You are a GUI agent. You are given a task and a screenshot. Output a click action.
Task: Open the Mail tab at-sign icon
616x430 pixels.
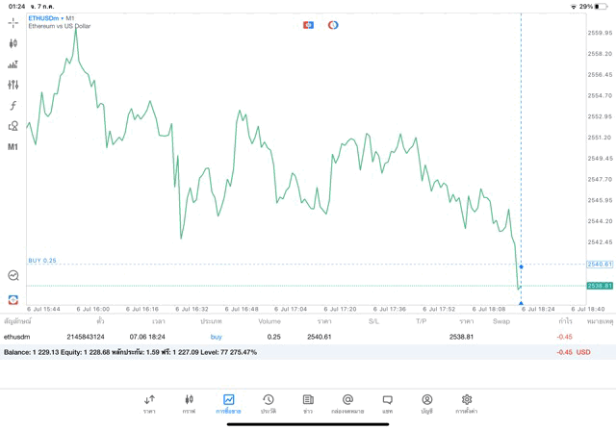coord(347,403)
